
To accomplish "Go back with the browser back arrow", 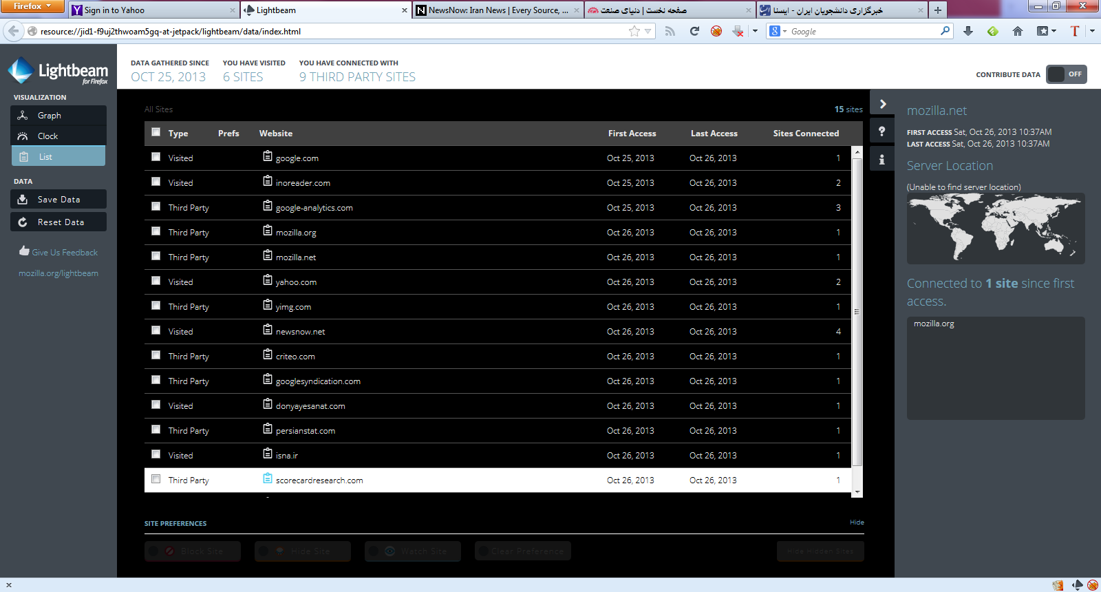I will tap(13, 31).
